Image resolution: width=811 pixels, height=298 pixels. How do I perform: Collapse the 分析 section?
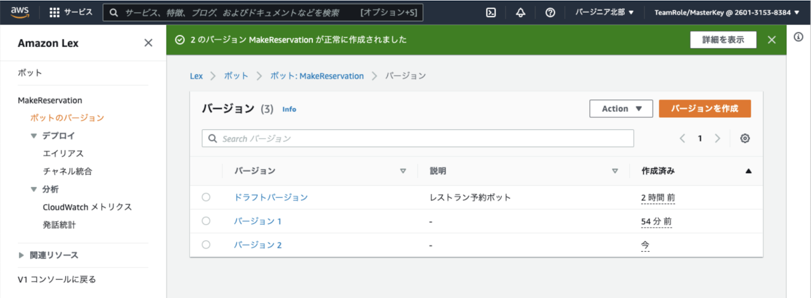(x=34, y=189)
